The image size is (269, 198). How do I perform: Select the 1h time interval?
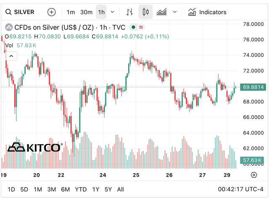coord(101,12)
